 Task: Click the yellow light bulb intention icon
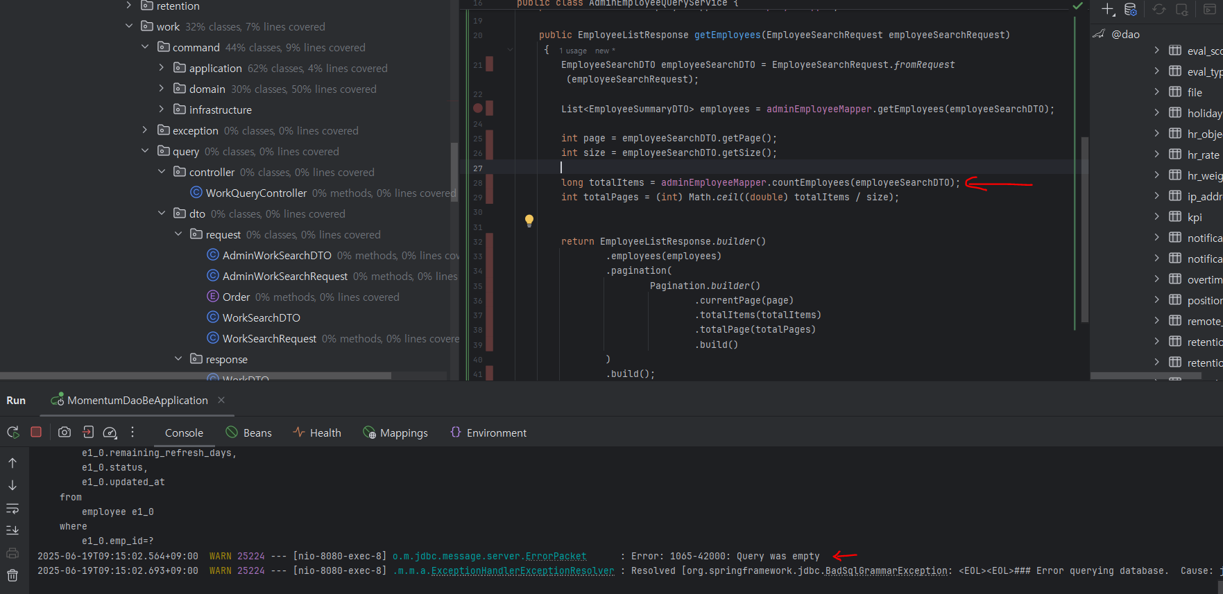529,220
